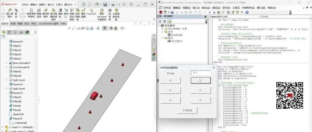
Task: Click the 智能扣件 Smart Fasteners icon
Action: pyautogui.click(x=39, y=10)
